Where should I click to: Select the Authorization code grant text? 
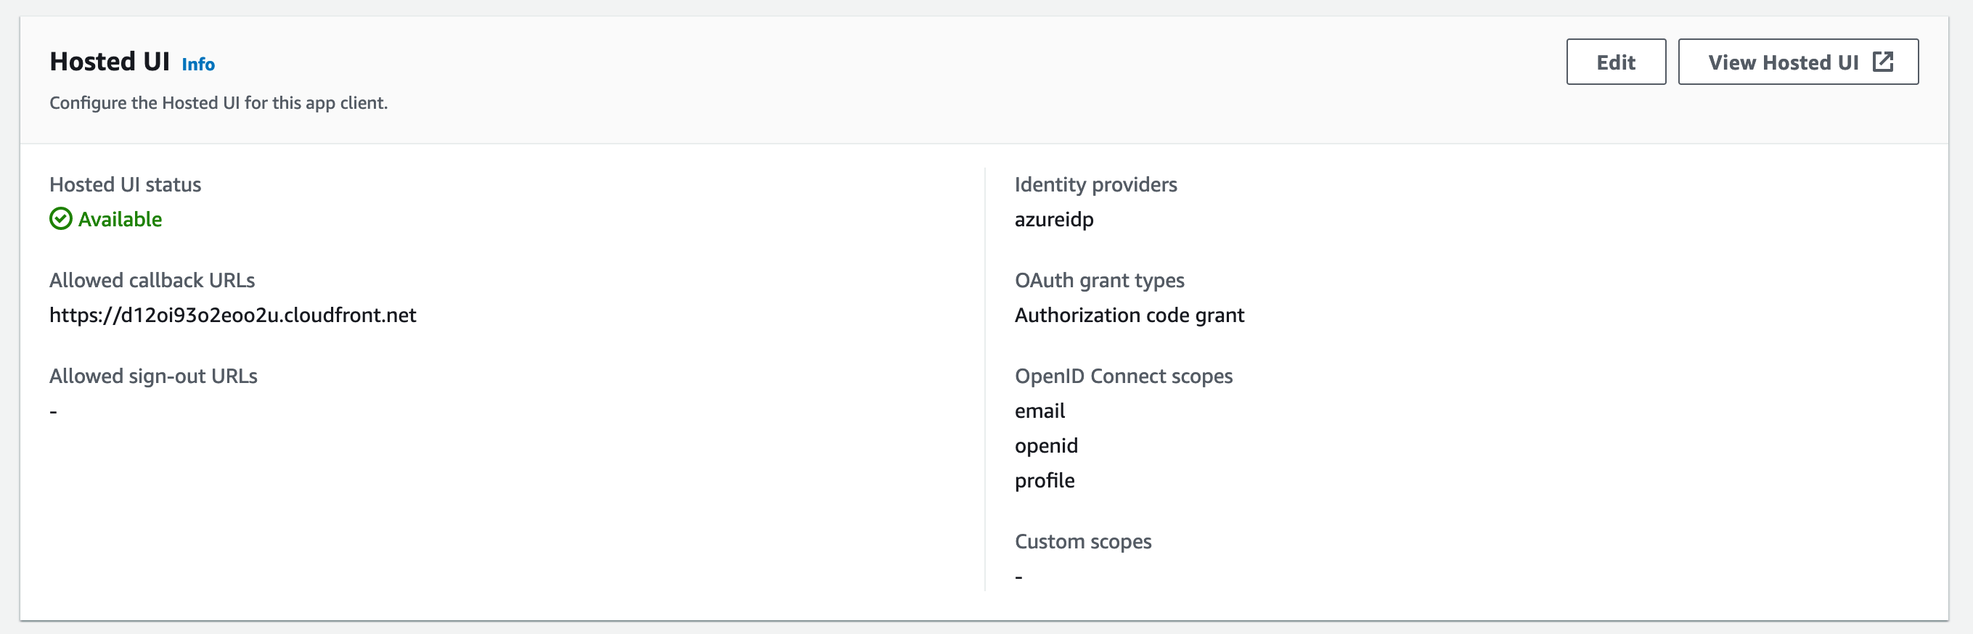click(x=1129, y=316)
